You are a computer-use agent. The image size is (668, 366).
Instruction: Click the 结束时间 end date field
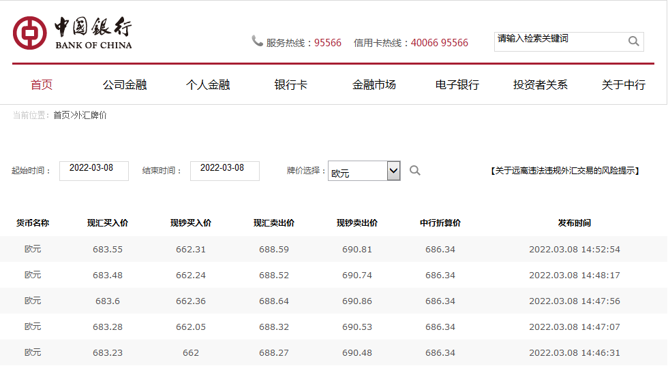[225, 171]
